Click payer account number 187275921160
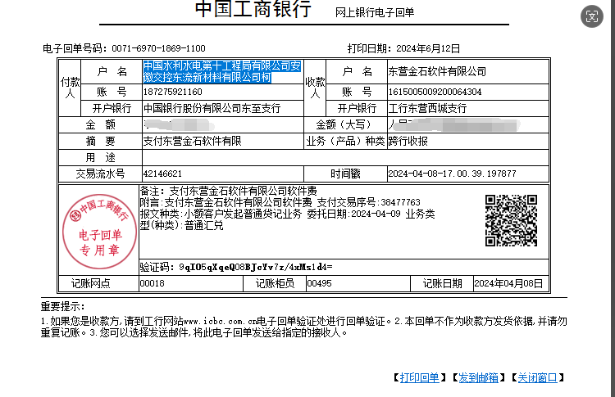Viewport: 615px width, 397px height. coord(172,92)
